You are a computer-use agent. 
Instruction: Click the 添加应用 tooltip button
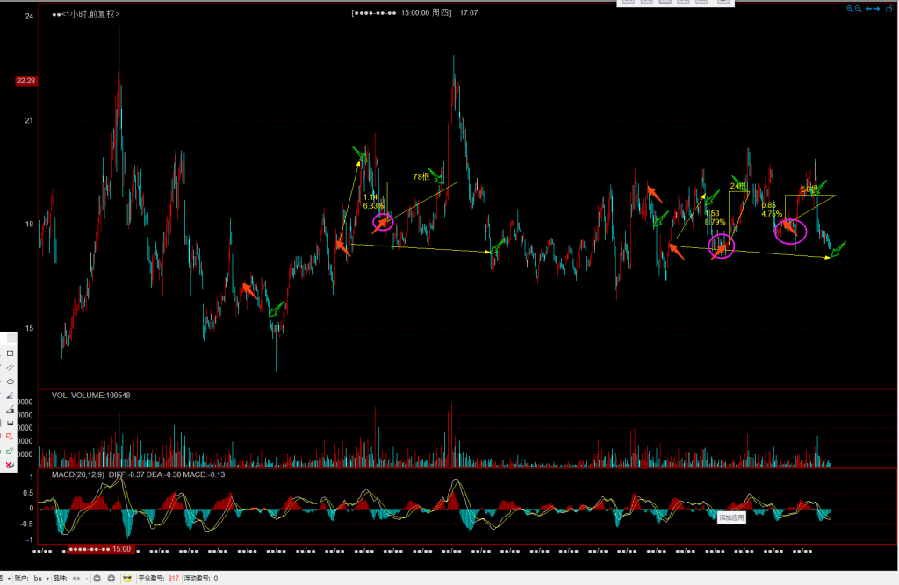click(731, 517)
